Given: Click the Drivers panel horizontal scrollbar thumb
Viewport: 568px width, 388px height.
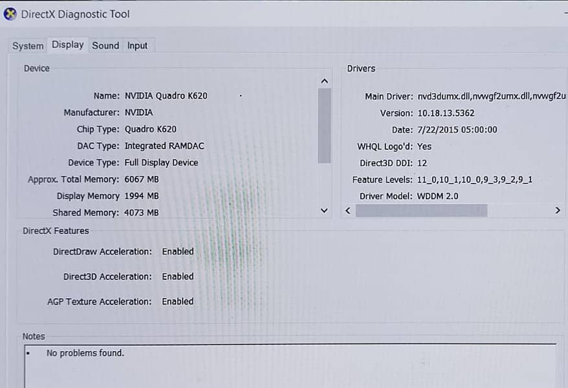Looking at the screenshot, I should (x=421, y=211).
